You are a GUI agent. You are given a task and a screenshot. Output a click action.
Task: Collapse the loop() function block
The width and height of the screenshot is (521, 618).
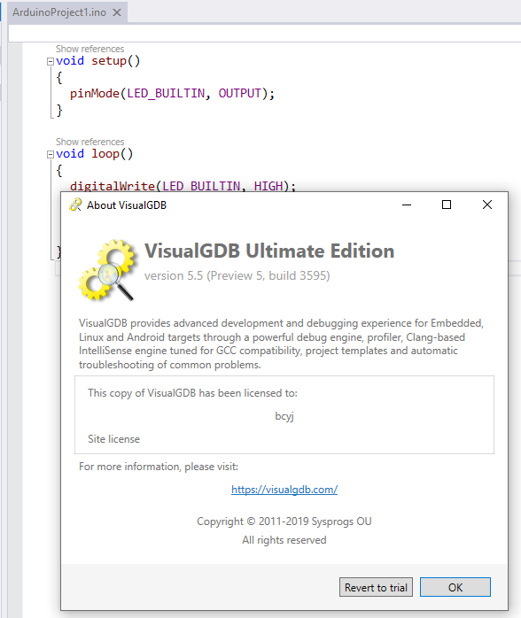[51, 154]
